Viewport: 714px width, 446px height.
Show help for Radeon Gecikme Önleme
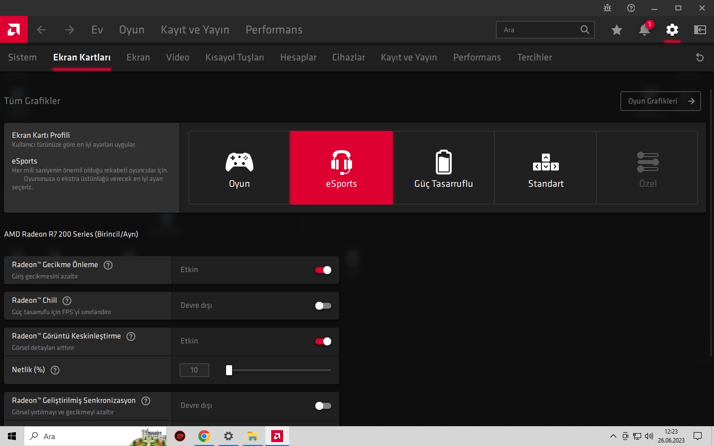pos(108,265)
